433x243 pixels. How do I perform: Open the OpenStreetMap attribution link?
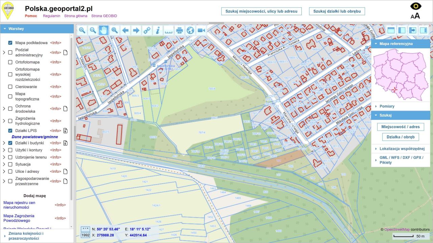tap(397, 230)
